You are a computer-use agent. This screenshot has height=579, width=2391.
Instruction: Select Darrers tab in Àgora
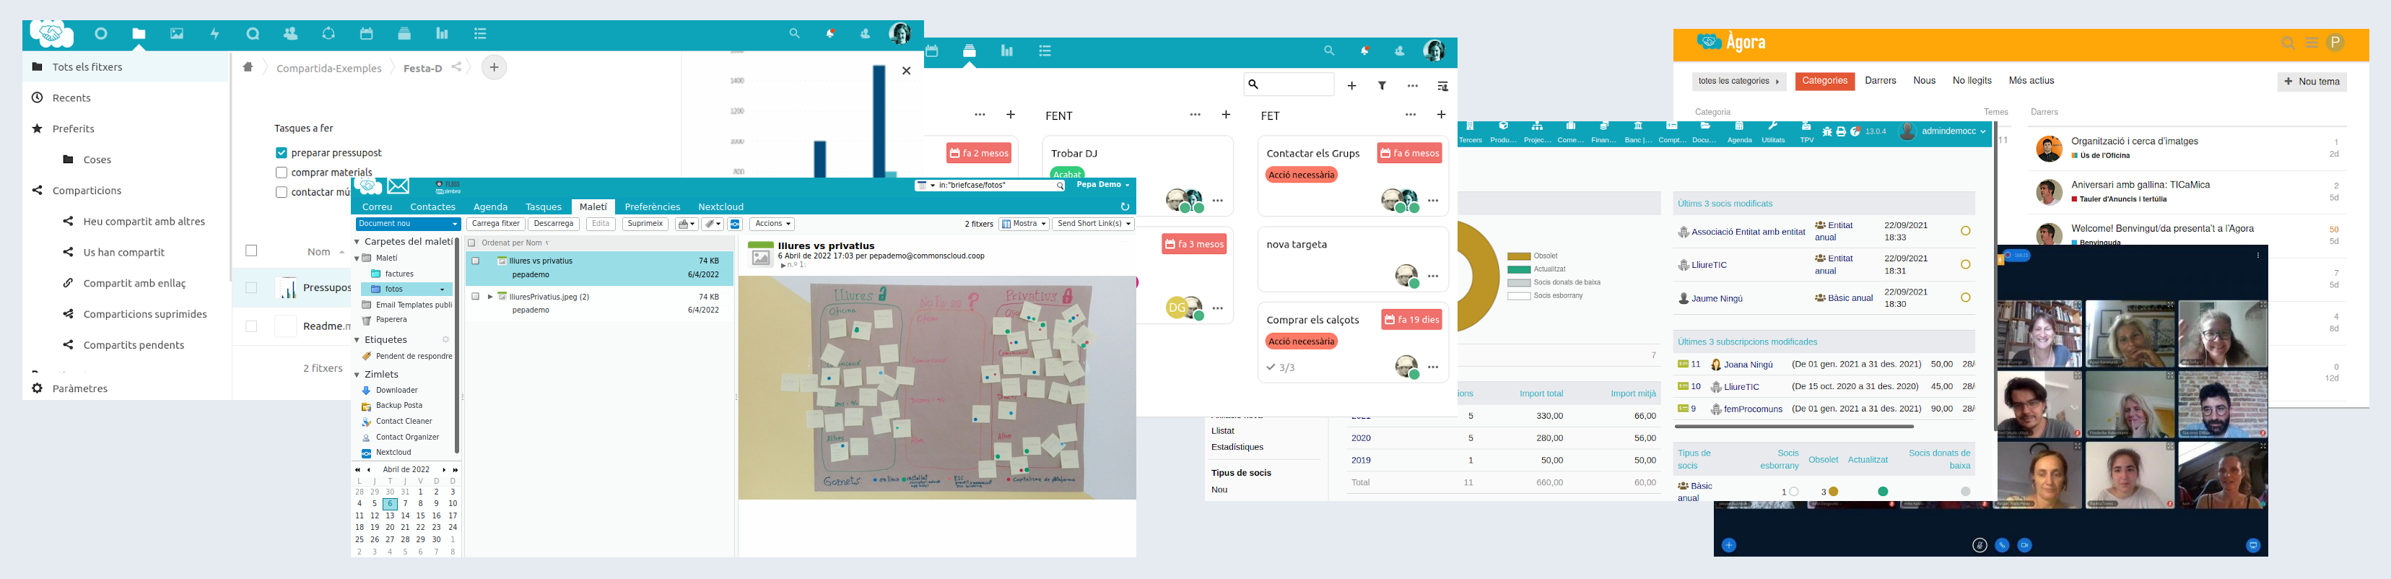point(1880,81)
